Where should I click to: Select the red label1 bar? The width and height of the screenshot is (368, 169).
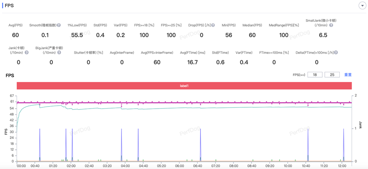click(x=184, y=86)
